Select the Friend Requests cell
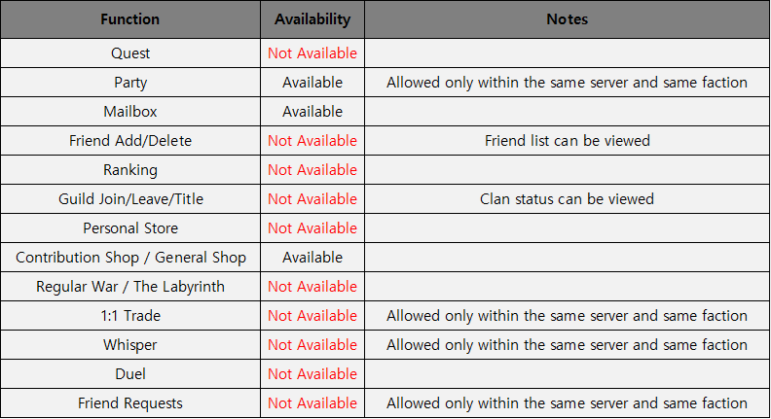Screen dimensions: 771x419 coord(130,403)
